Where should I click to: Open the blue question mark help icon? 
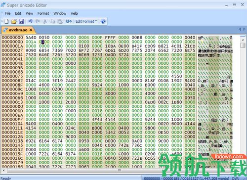pos(103,21)
